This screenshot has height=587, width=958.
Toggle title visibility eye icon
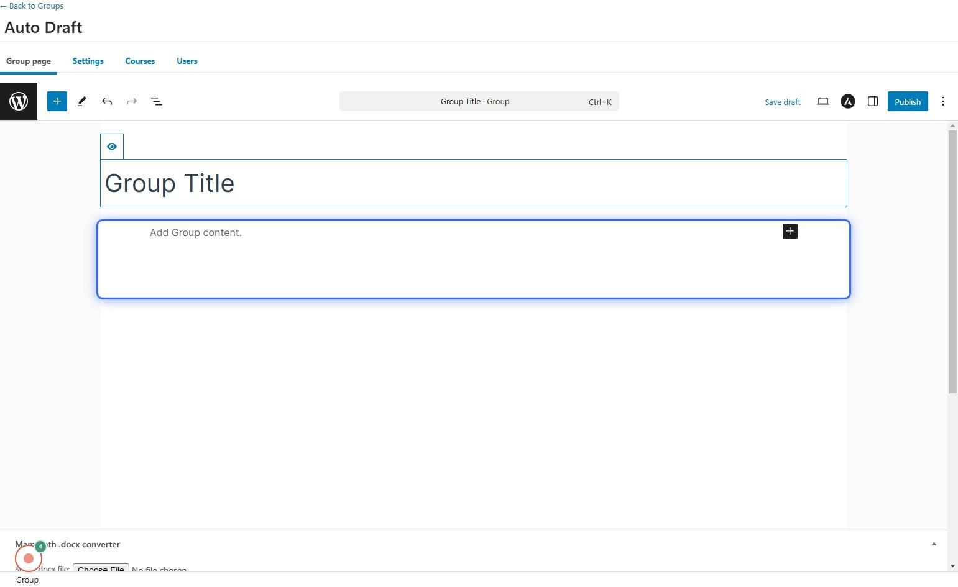tap(112, 147)
